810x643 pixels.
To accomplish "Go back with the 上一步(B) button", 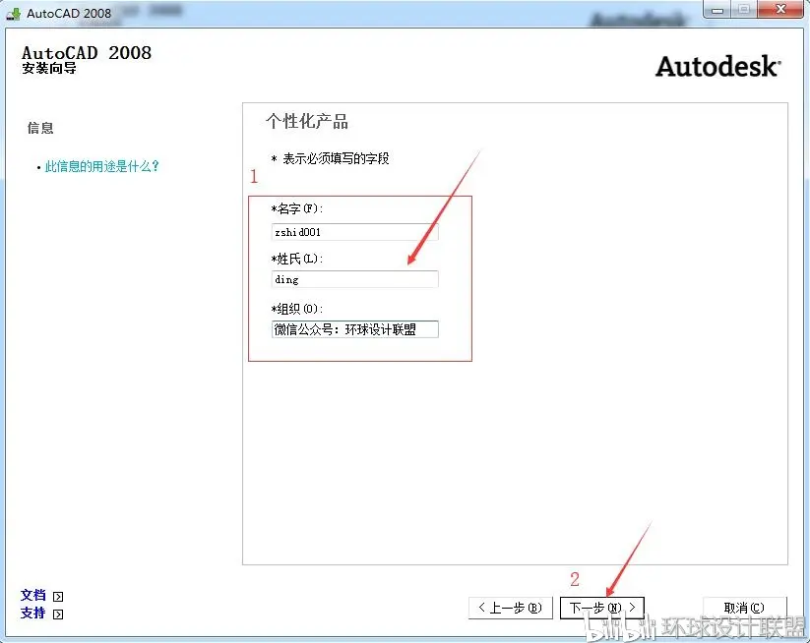I will [511, 608].
